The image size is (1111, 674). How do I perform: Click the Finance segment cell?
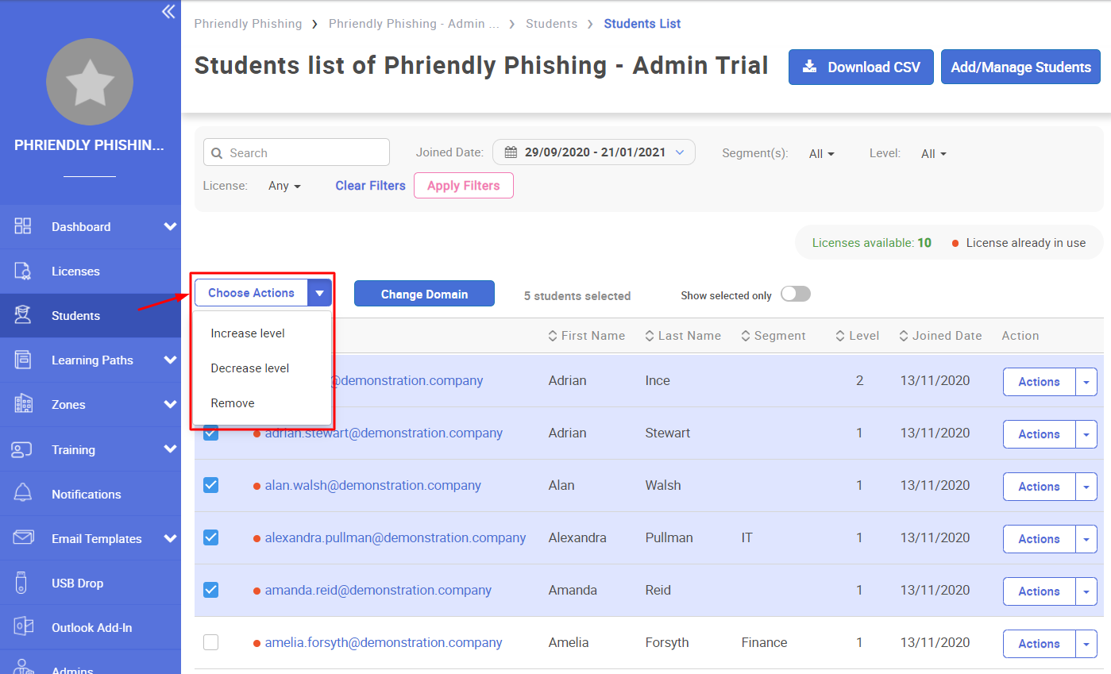[765, 642]
